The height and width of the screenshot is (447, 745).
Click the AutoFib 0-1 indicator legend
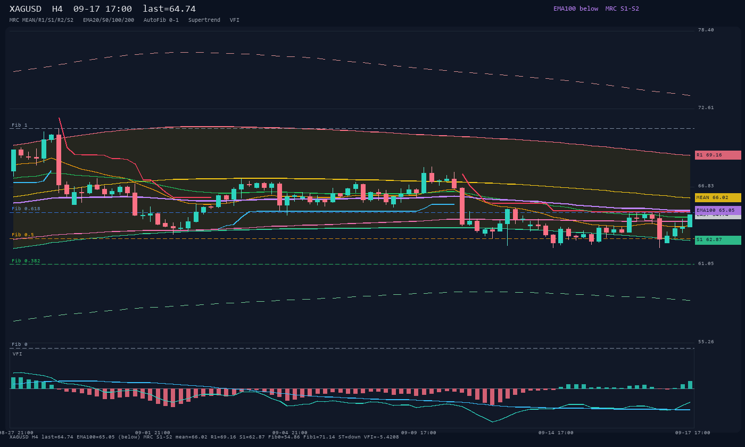point(161,20)
